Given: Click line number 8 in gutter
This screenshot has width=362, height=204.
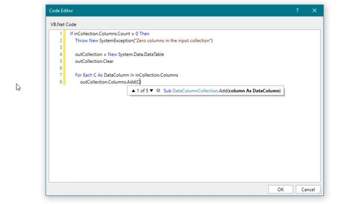Looking at the screenshot, I should pos(61,82).
